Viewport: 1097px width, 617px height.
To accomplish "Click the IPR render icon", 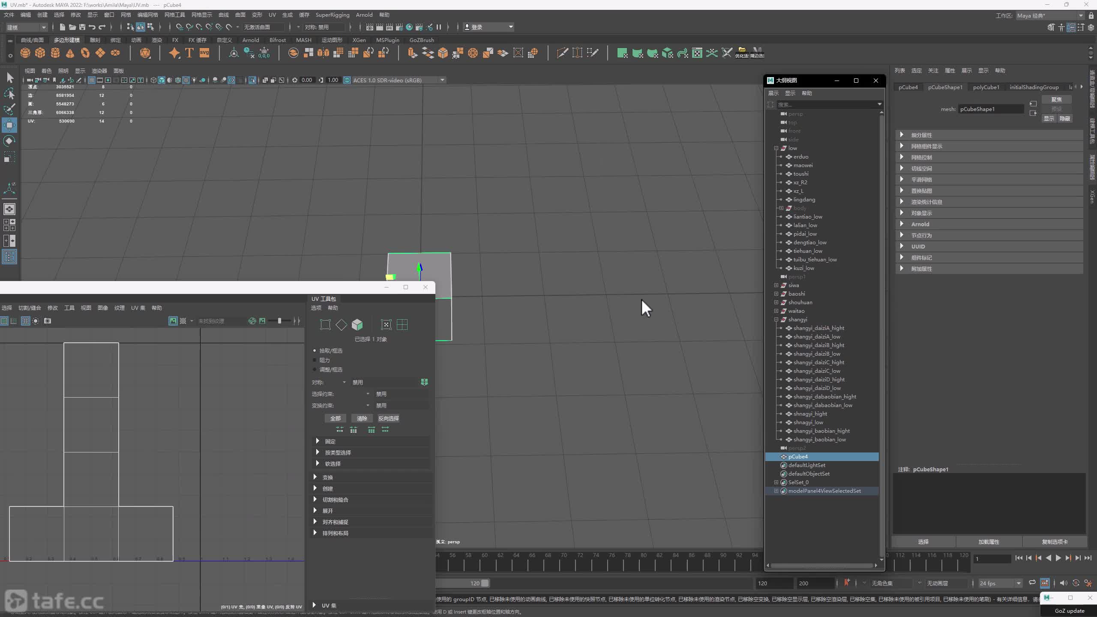I will 389,27.
